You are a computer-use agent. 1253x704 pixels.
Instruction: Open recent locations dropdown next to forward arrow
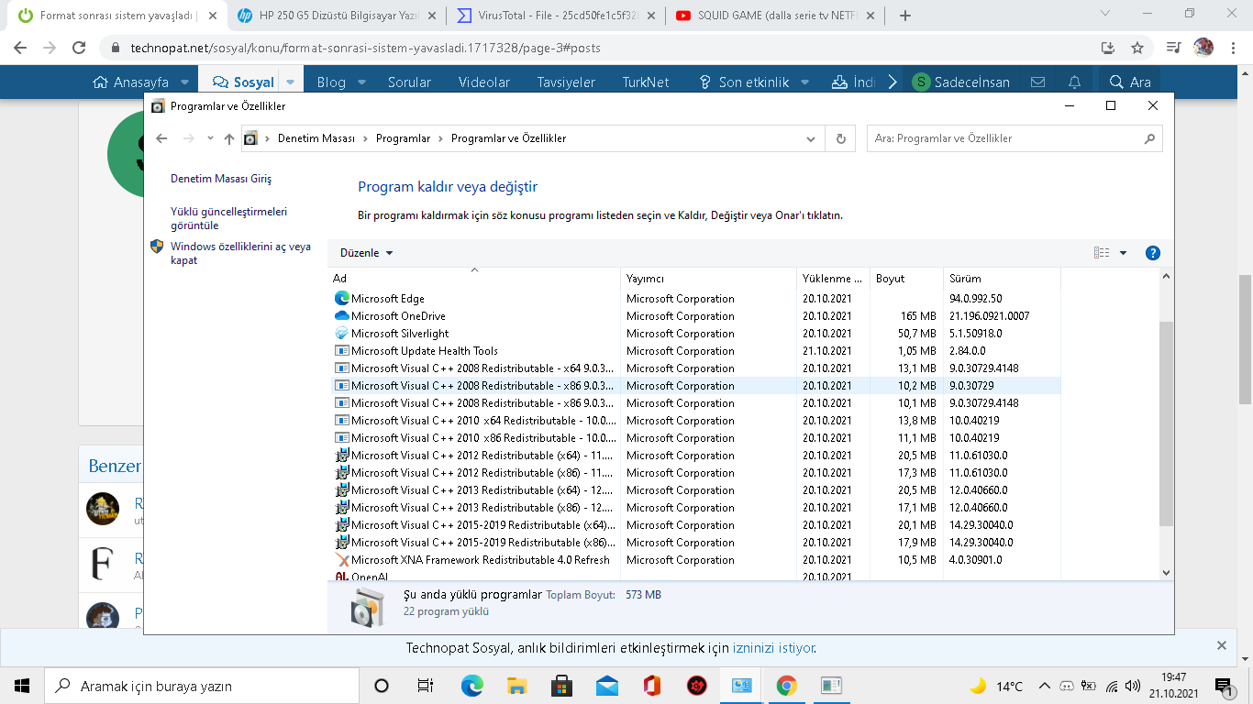pos(210,138)
